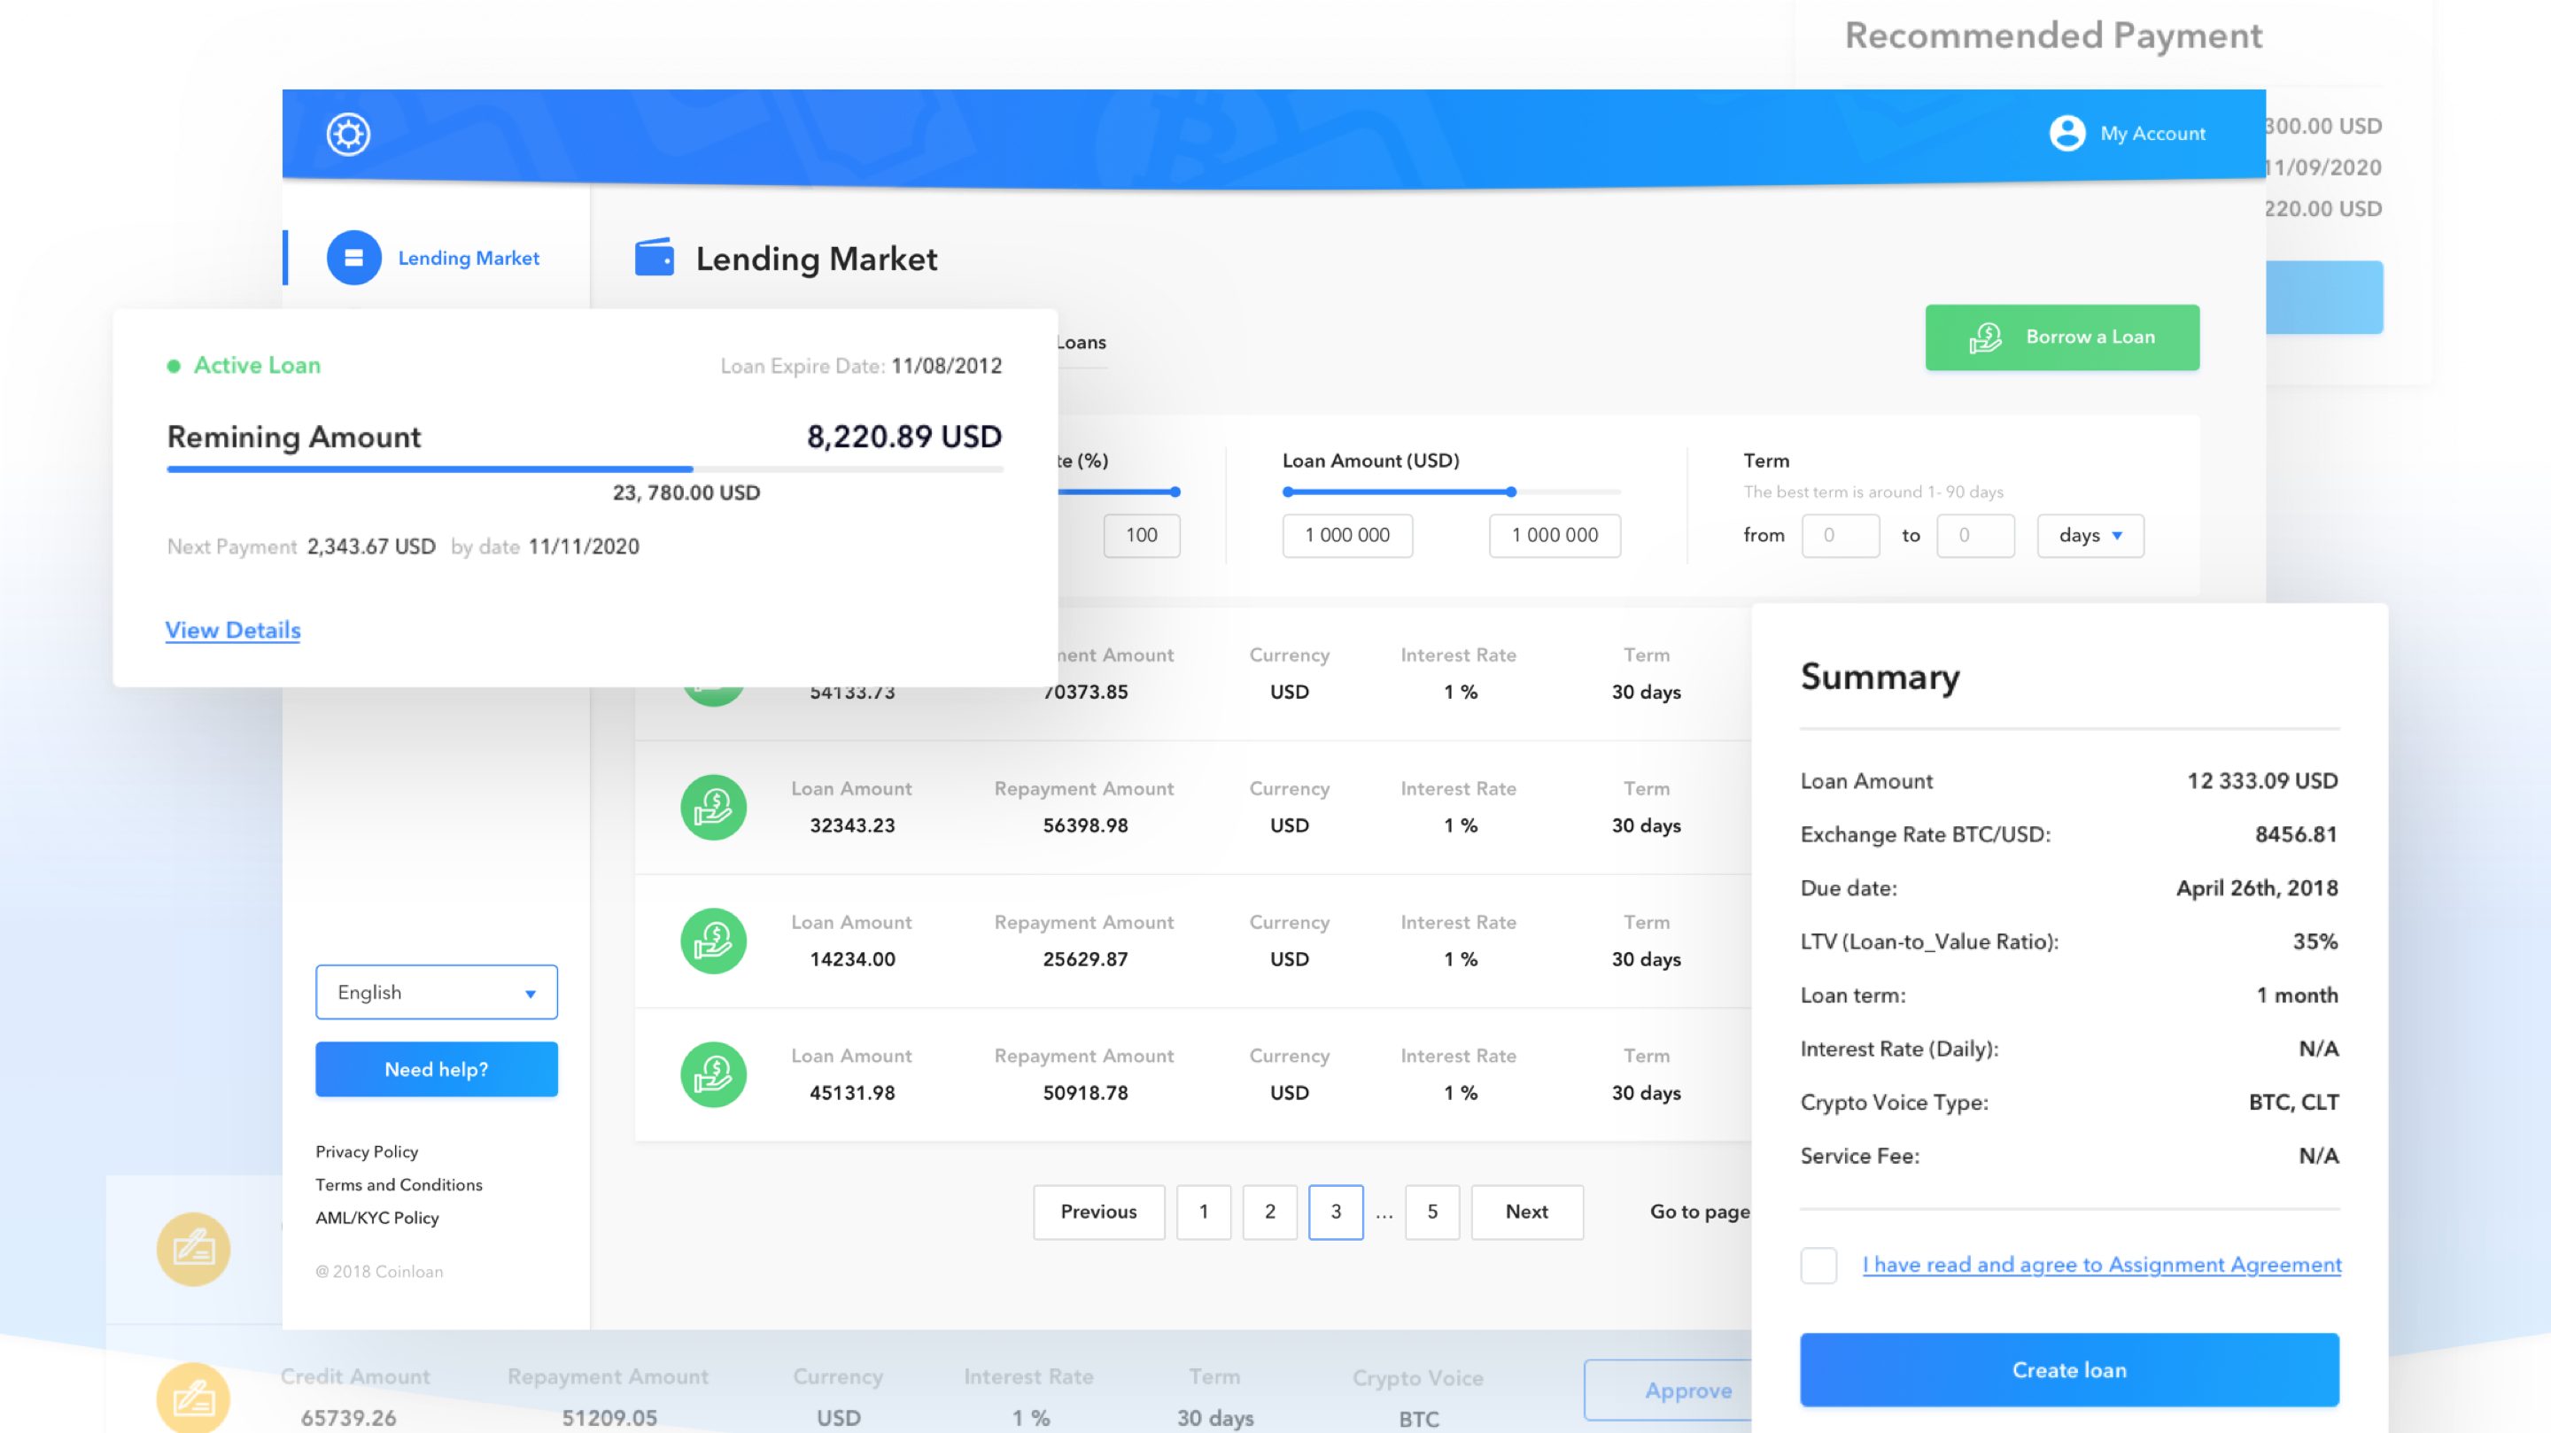This screenshot has width=2551, height=1433.
Task: Click the Loan Amount slider left handle
Action: point(1287,492)
